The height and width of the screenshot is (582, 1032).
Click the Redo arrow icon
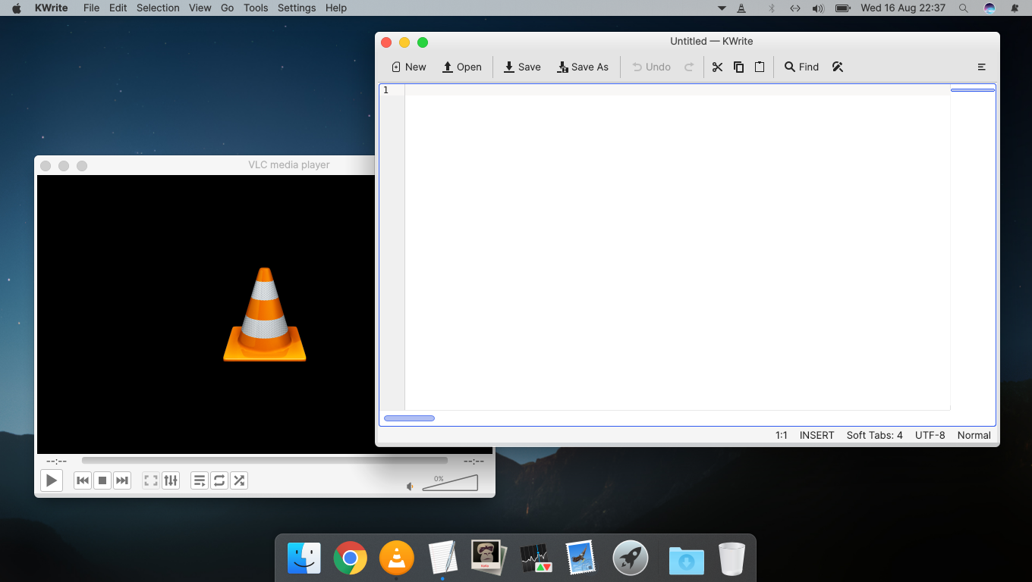coord(689,67)
